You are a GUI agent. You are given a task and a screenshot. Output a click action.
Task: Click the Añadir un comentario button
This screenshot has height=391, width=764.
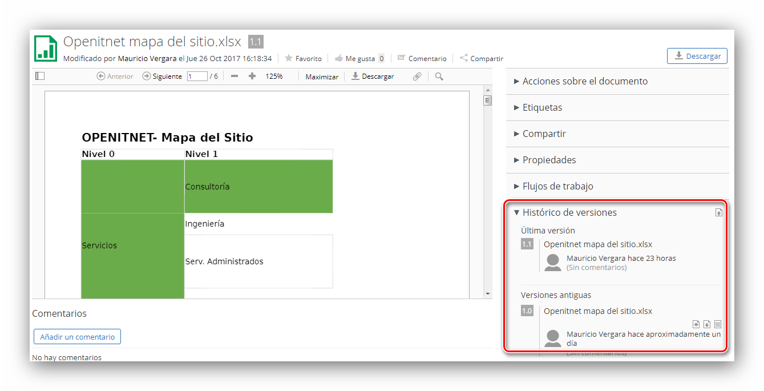(x=77, y=337)
